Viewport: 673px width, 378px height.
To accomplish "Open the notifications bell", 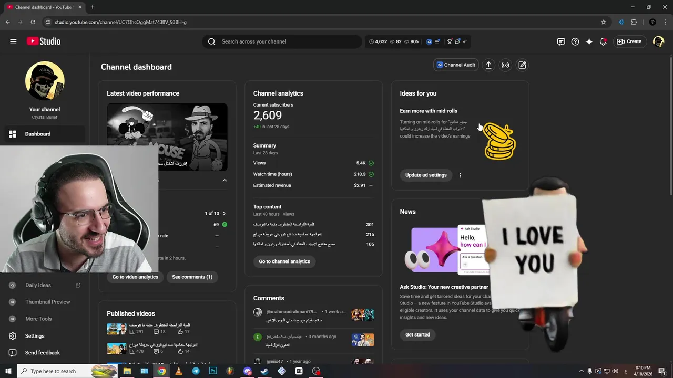I will (x=603, y=41).
